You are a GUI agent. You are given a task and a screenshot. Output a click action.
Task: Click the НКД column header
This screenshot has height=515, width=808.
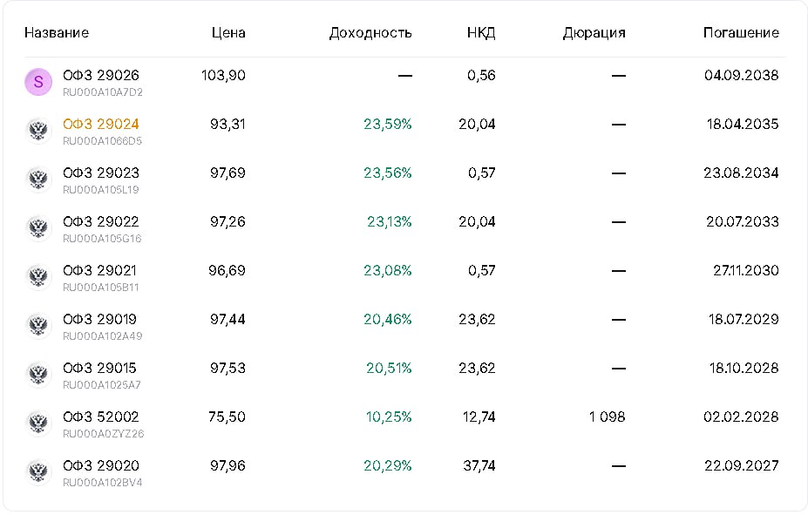point(481,33)
